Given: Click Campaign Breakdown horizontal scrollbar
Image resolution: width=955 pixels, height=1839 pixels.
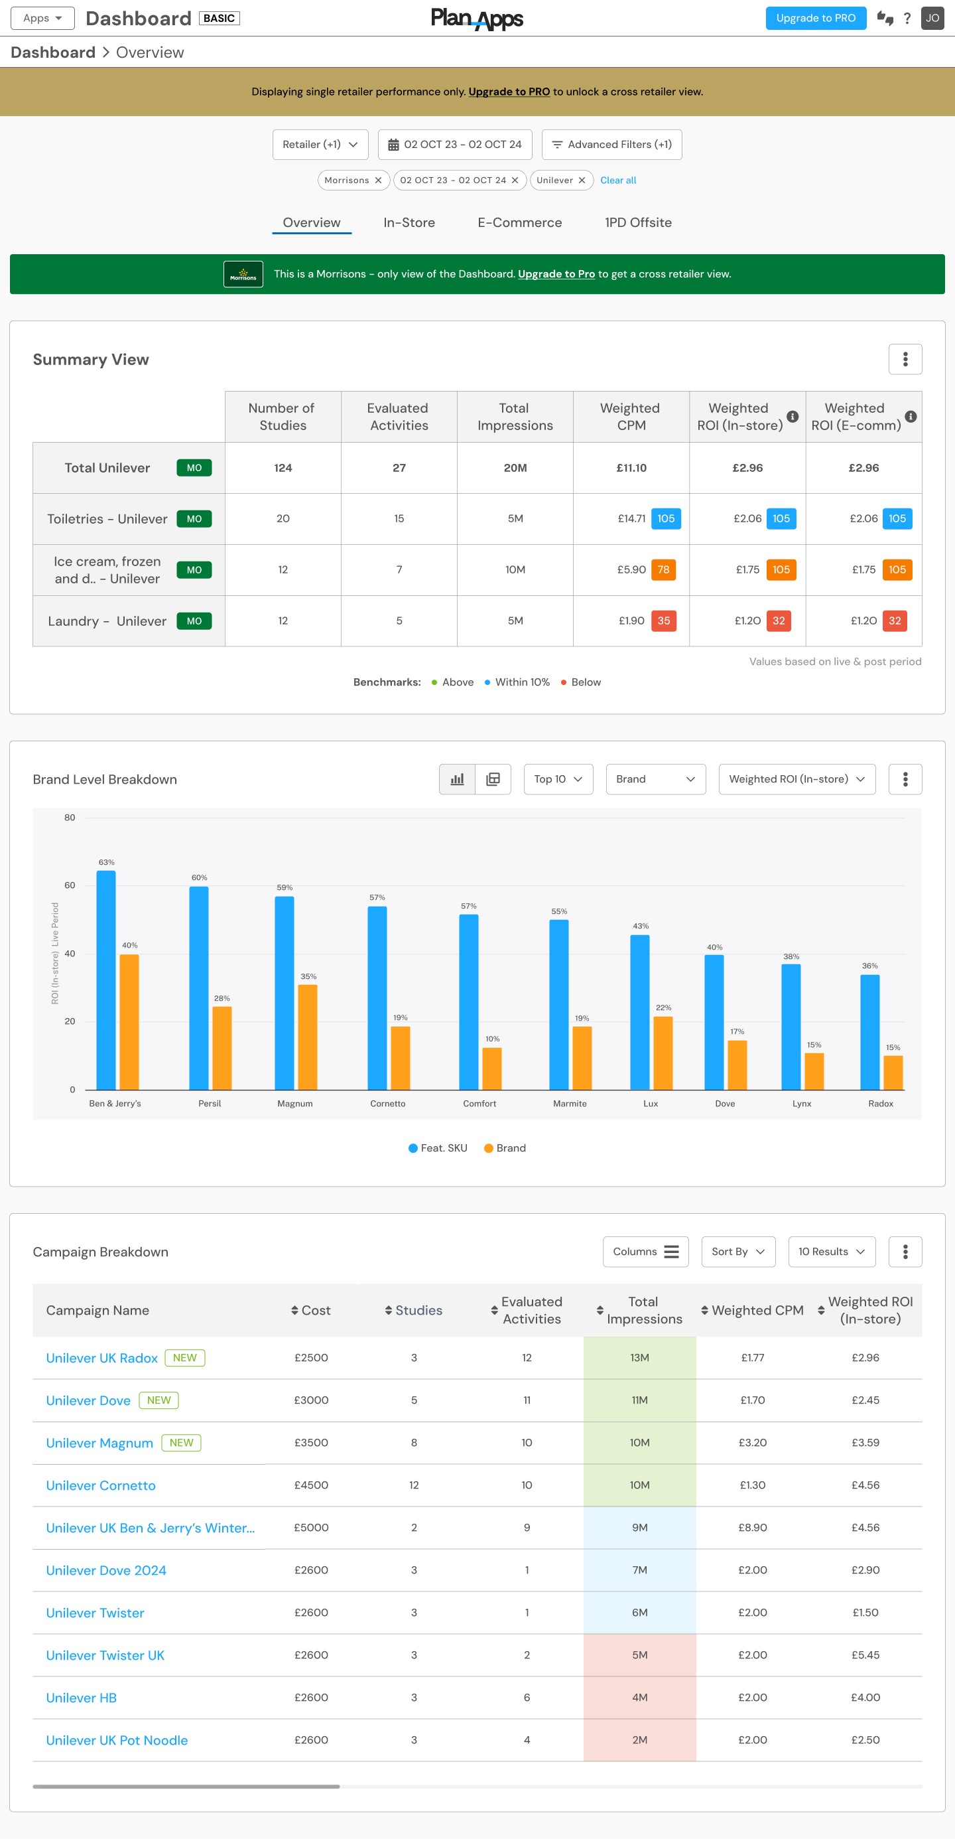Looking at the screenshot, I should 186,1786.
